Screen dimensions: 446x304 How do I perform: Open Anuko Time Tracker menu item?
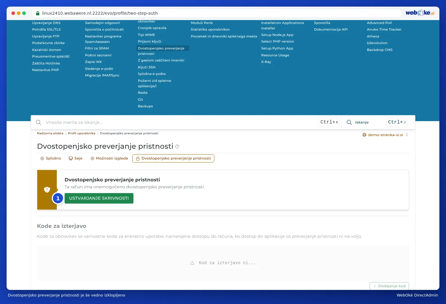384,29
